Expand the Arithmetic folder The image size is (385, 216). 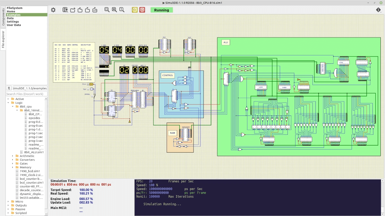click(13, 156)
